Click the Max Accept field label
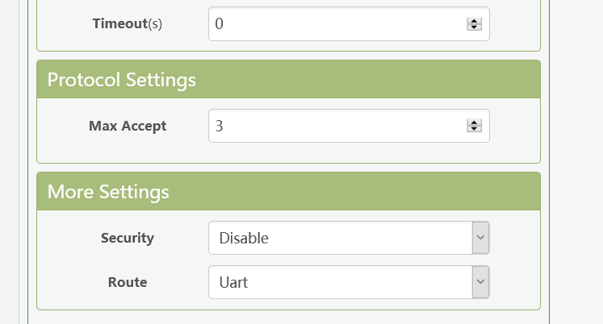 128,126
